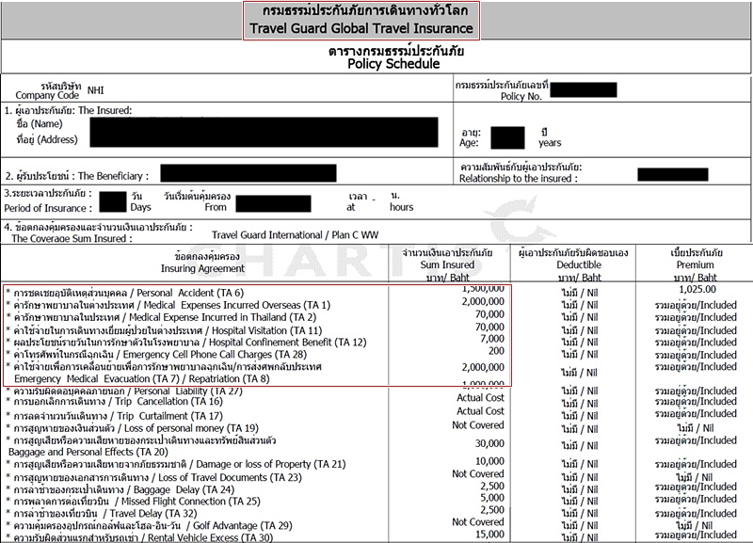Select Actual Cost for Trip Curtailment
The image size is (753, 543).
[480, 411]
